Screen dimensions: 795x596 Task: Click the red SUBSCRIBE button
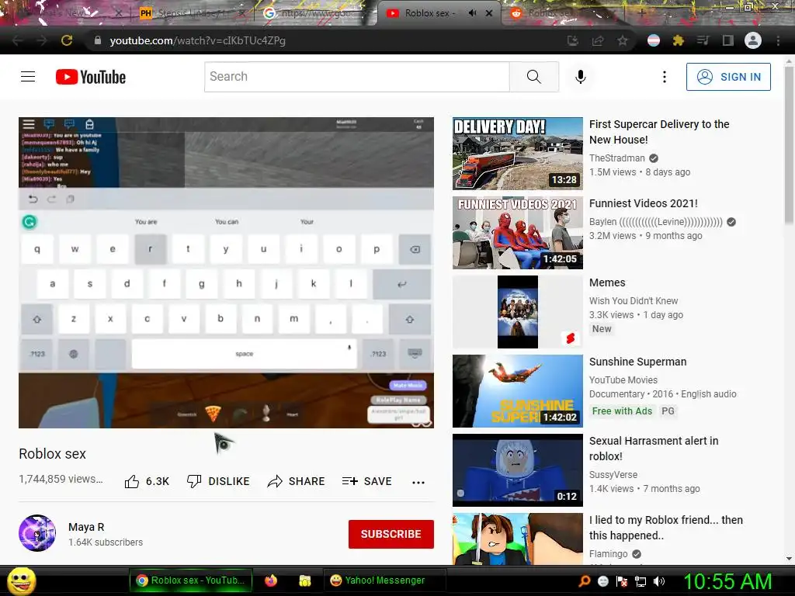tap(391, 534)
